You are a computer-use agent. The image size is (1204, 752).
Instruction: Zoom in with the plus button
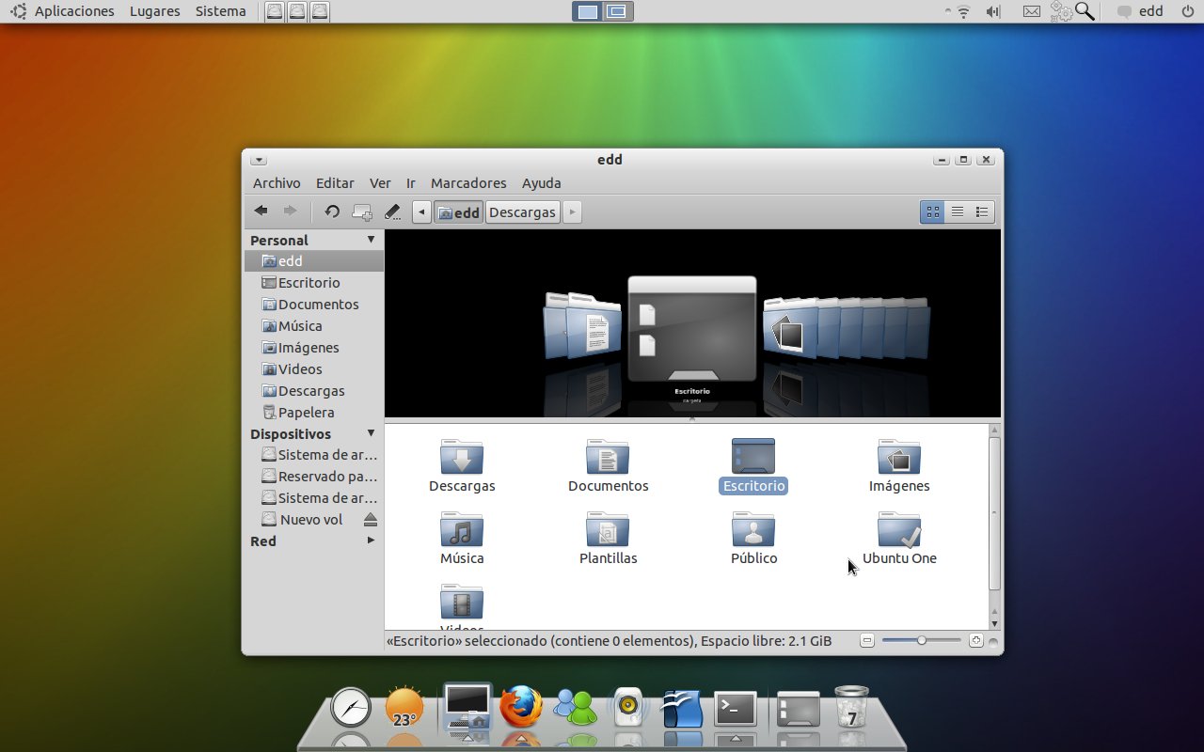976,640
